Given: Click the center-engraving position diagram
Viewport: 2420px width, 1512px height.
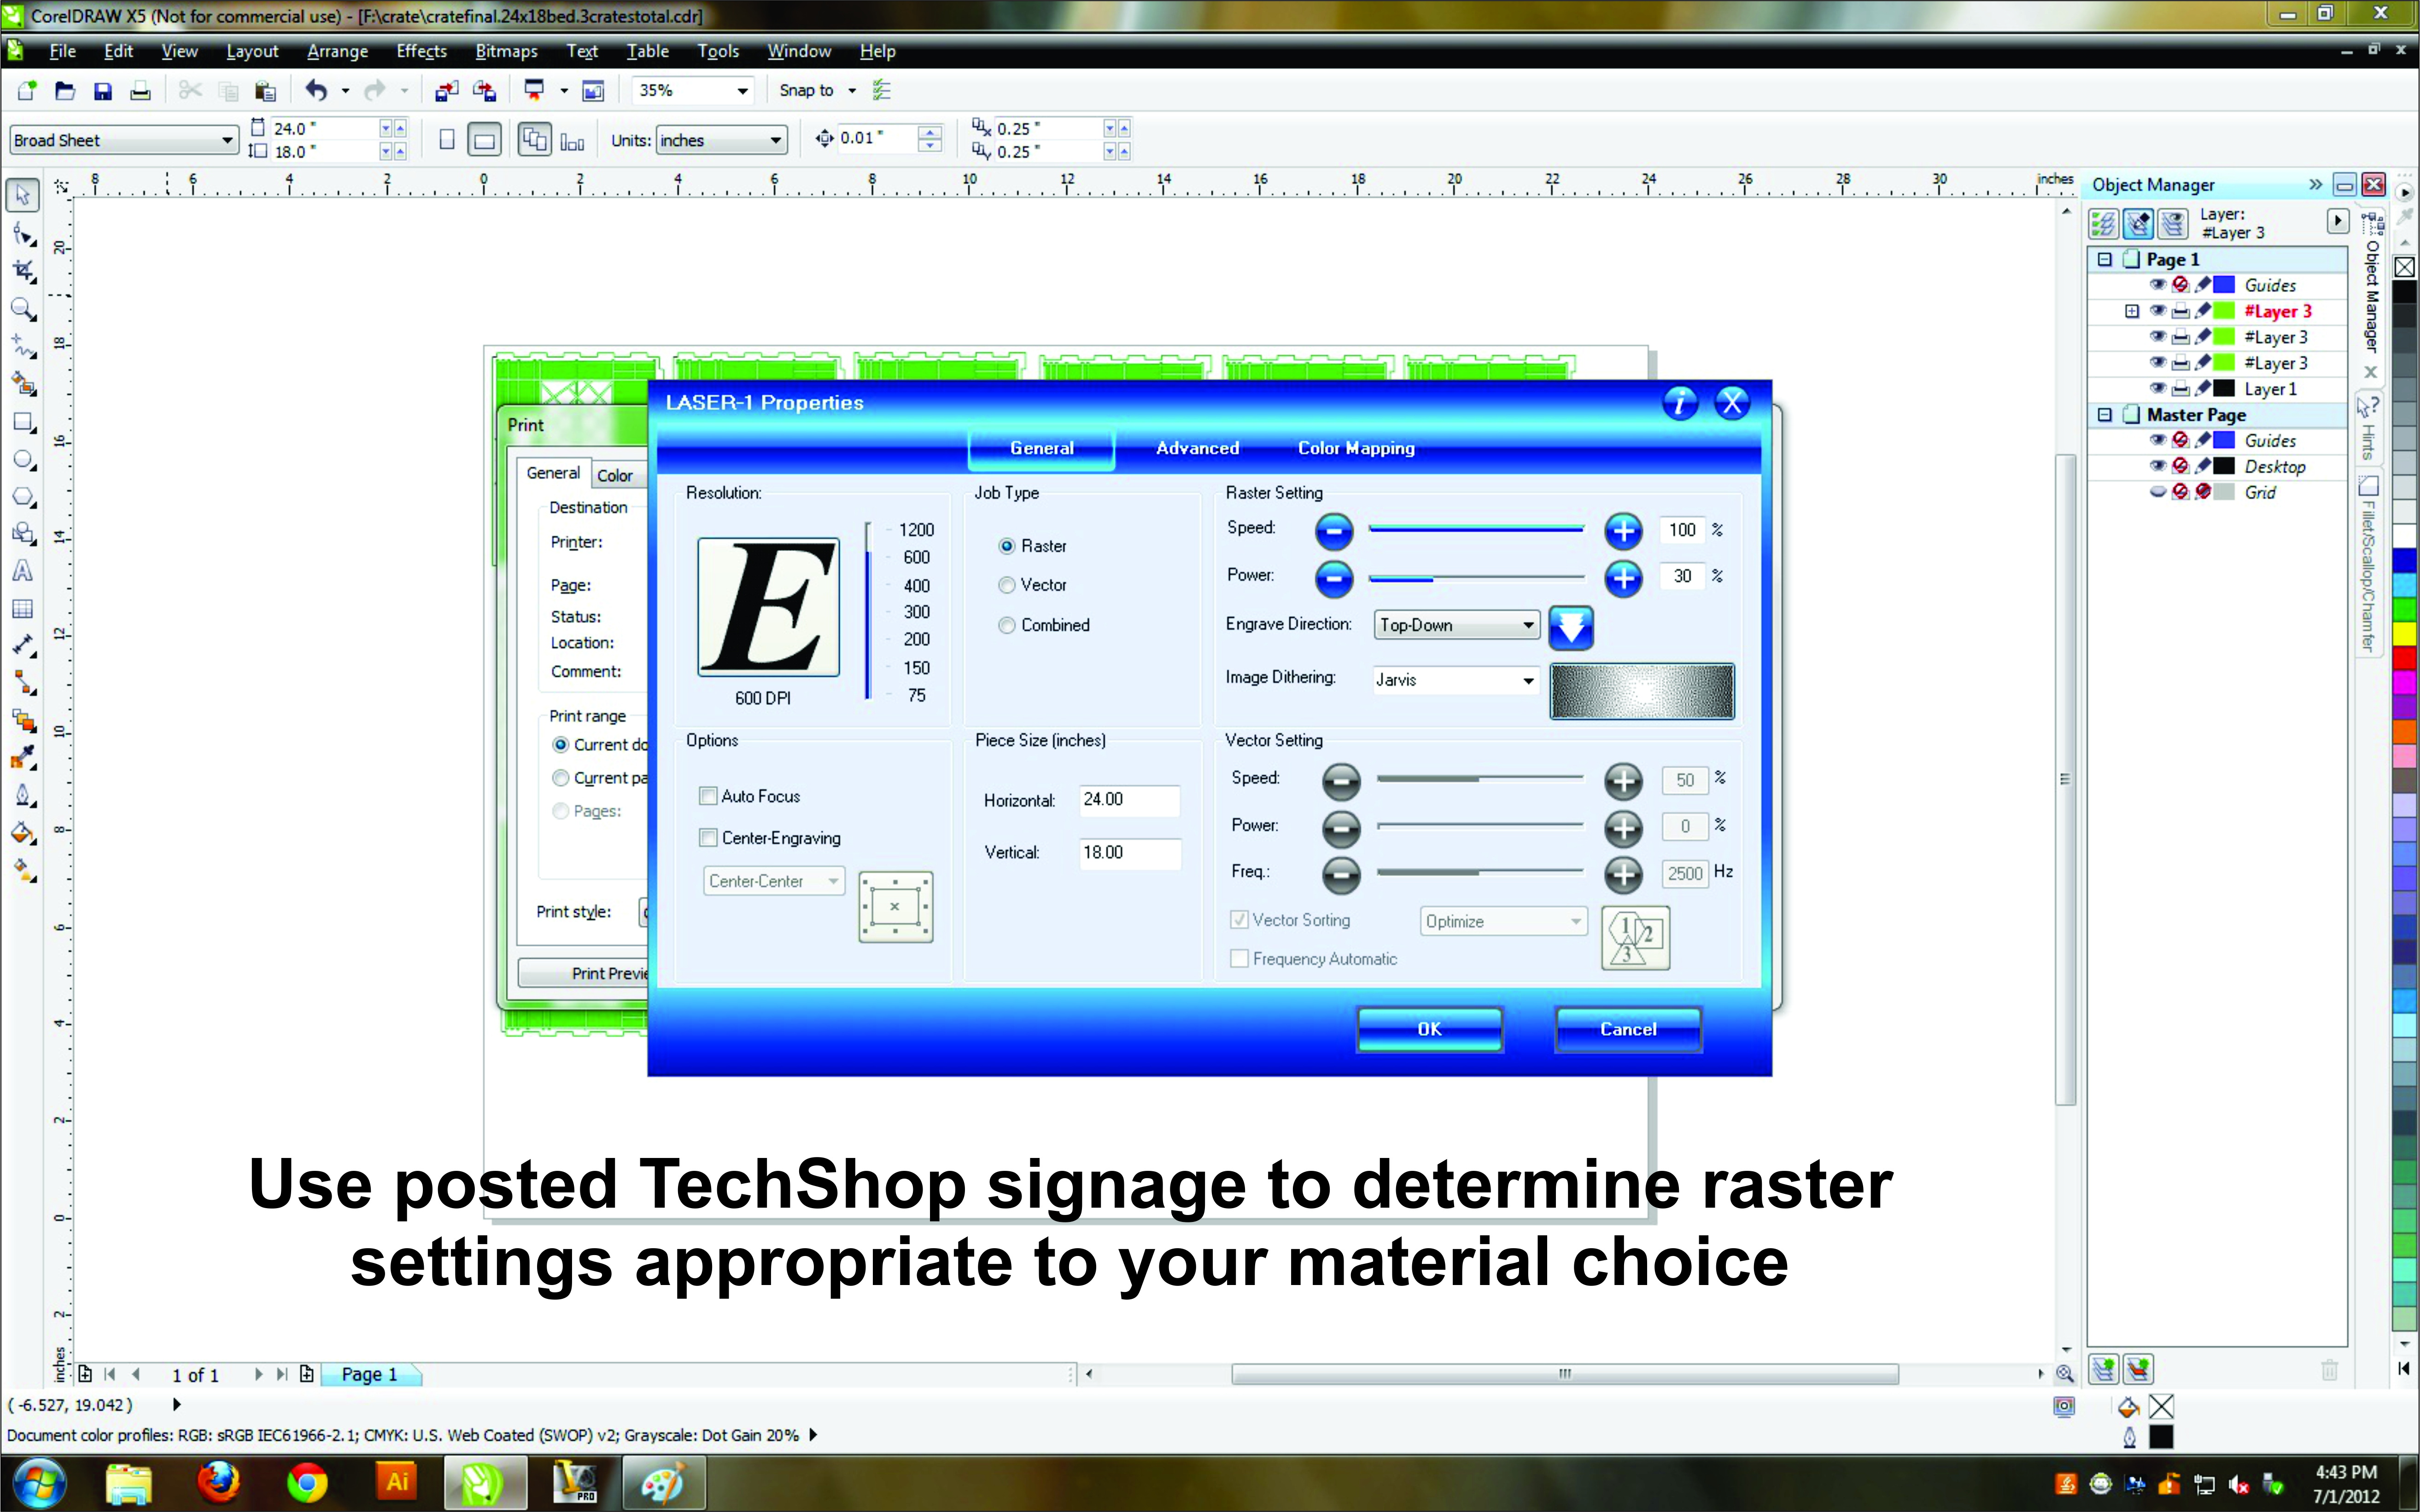Looking at the screenshot, I should point(895,907).
